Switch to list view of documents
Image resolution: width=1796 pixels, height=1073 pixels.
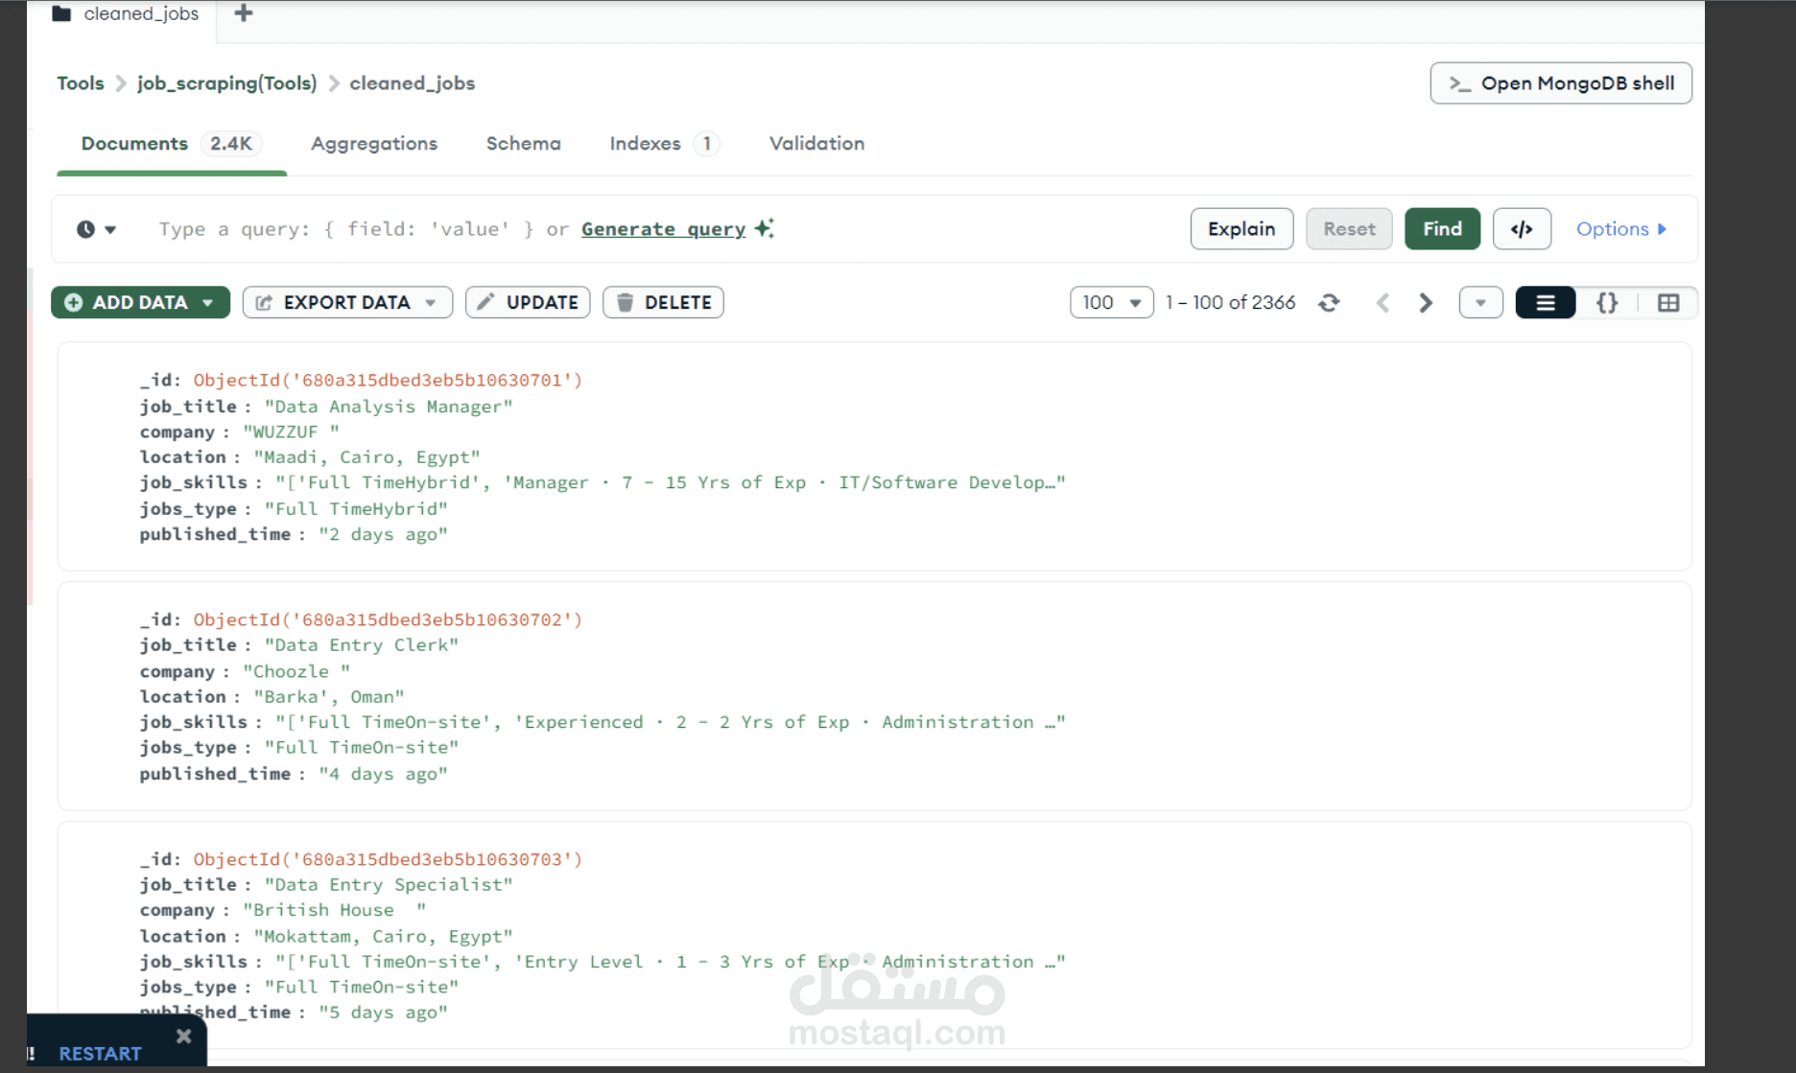[1545, 303]
